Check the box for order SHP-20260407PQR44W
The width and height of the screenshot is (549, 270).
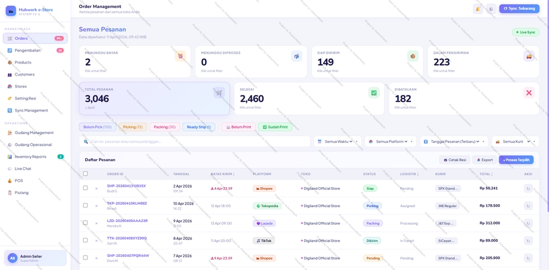pos(85,257)
